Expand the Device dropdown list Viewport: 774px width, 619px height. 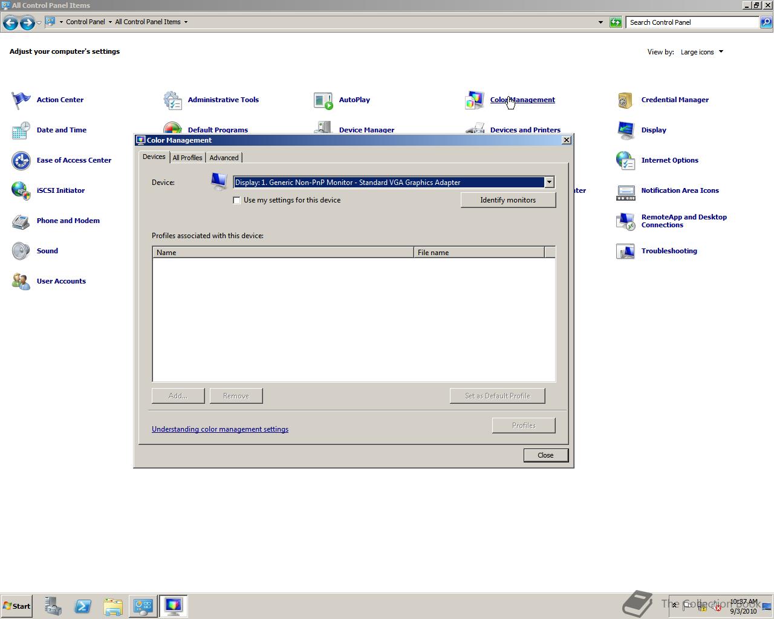pyautogui.click(x=549, y=182)
